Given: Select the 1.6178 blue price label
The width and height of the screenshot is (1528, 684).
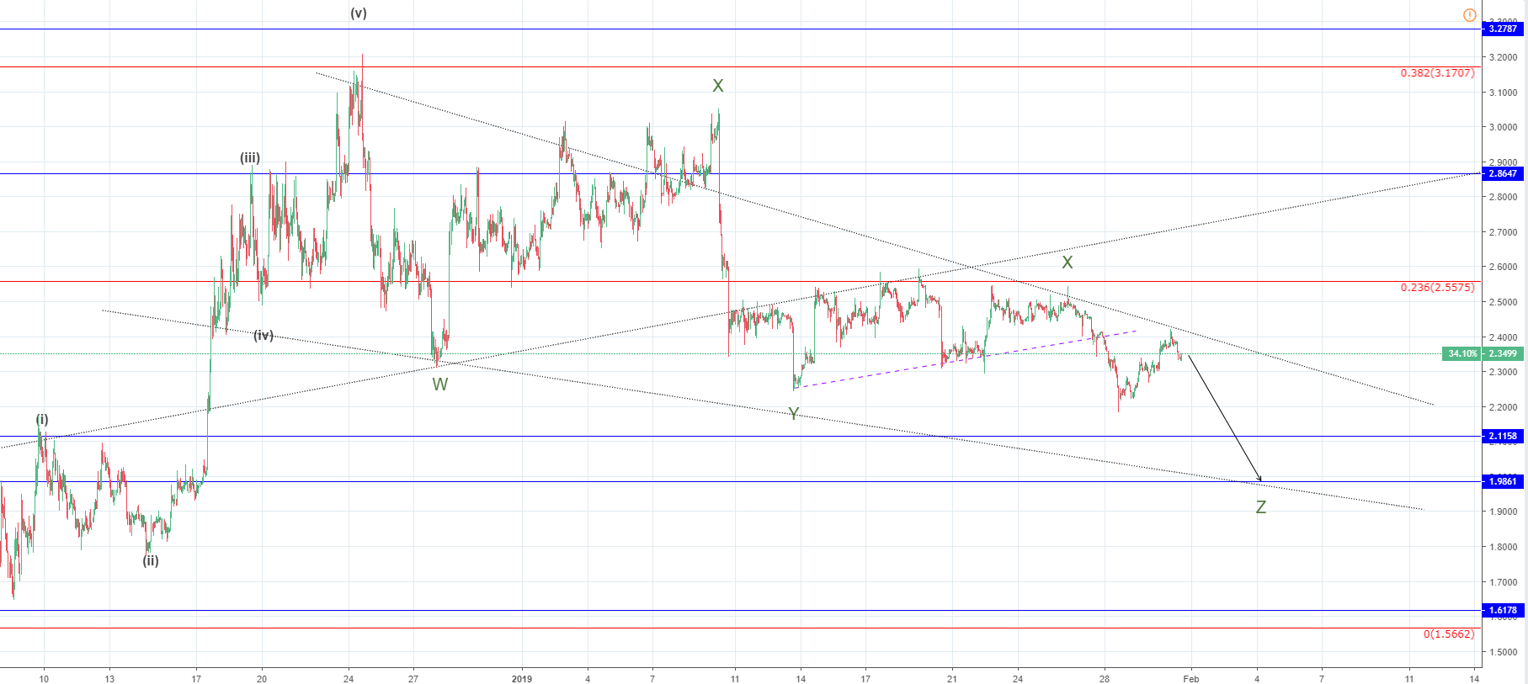Looking at the screenshot, I should [x=1503, y=610].
